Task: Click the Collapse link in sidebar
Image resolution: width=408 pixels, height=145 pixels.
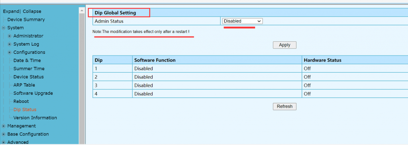Action: [32, 12]
